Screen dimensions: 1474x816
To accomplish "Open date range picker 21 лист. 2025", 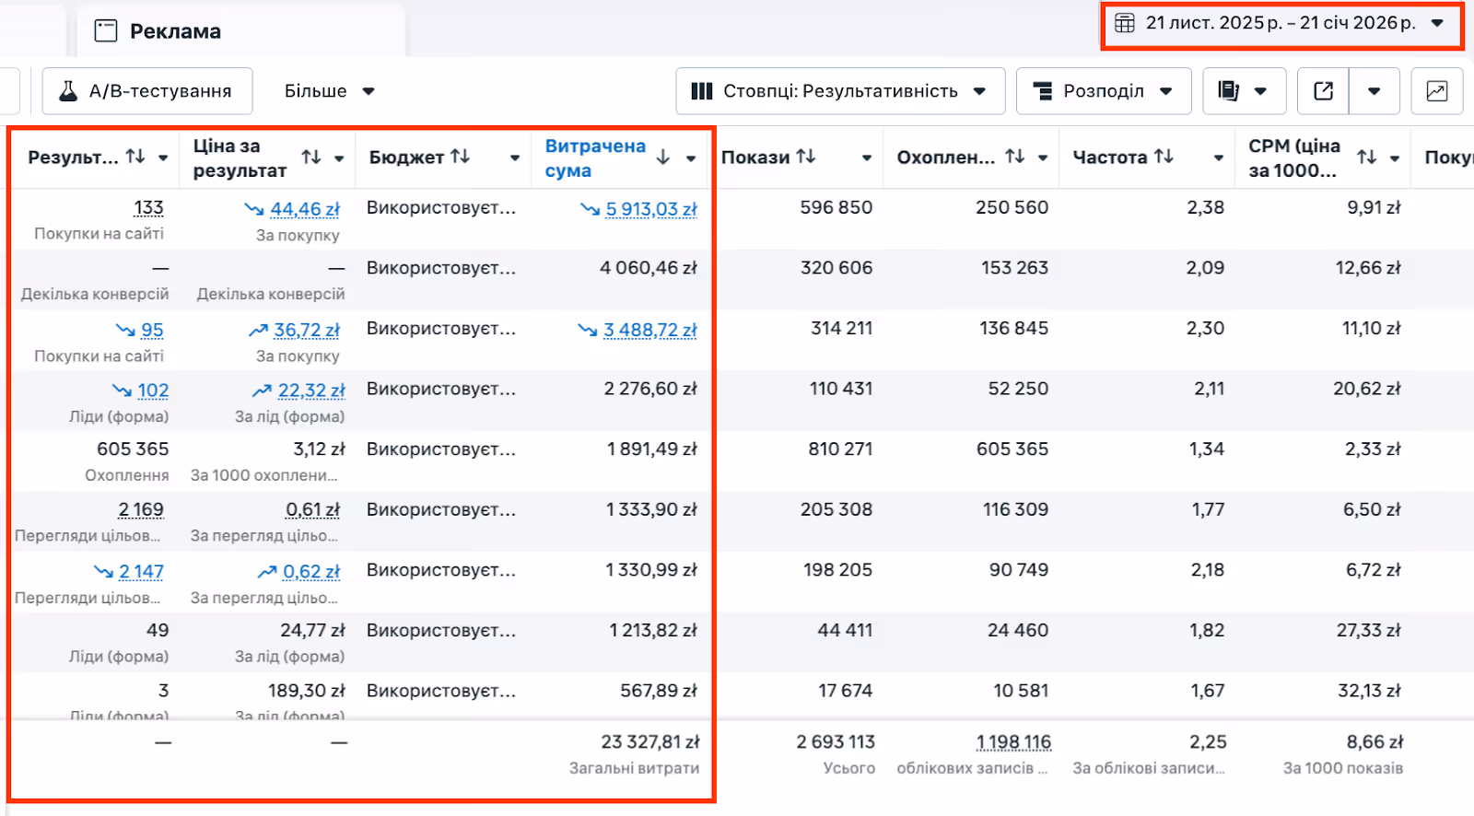I will (x=1281, y=23).
